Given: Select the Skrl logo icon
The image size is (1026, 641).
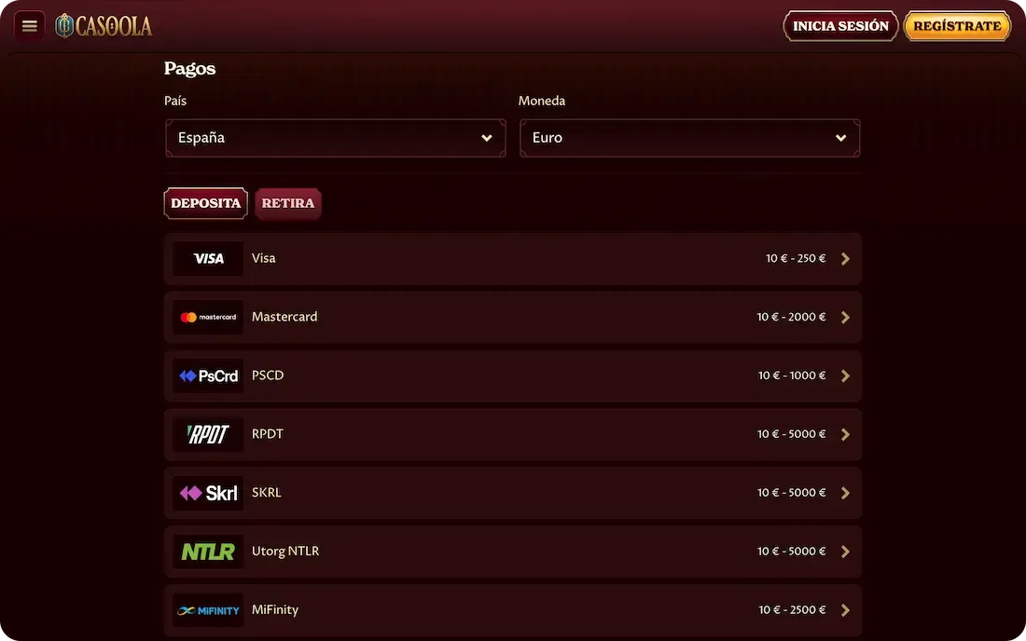Looking at the screenshot, I should pos(208,493).
